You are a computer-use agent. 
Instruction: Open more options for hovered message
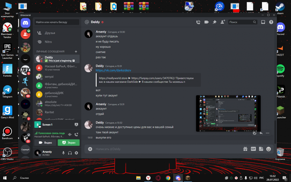click(x=267, y=133)
